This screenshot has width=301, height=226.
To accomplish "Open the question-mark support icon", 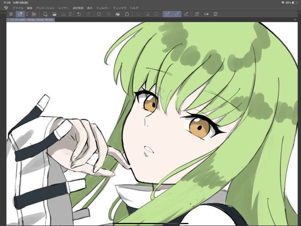I will [x=197, y=14].
